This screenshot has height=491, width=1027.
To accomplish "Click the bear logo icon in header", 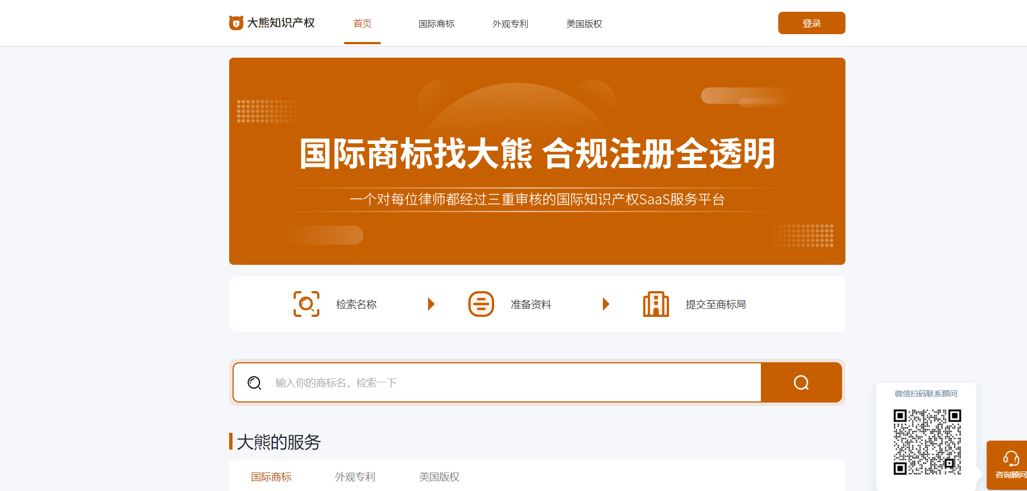I will click(x=236, y=23).
